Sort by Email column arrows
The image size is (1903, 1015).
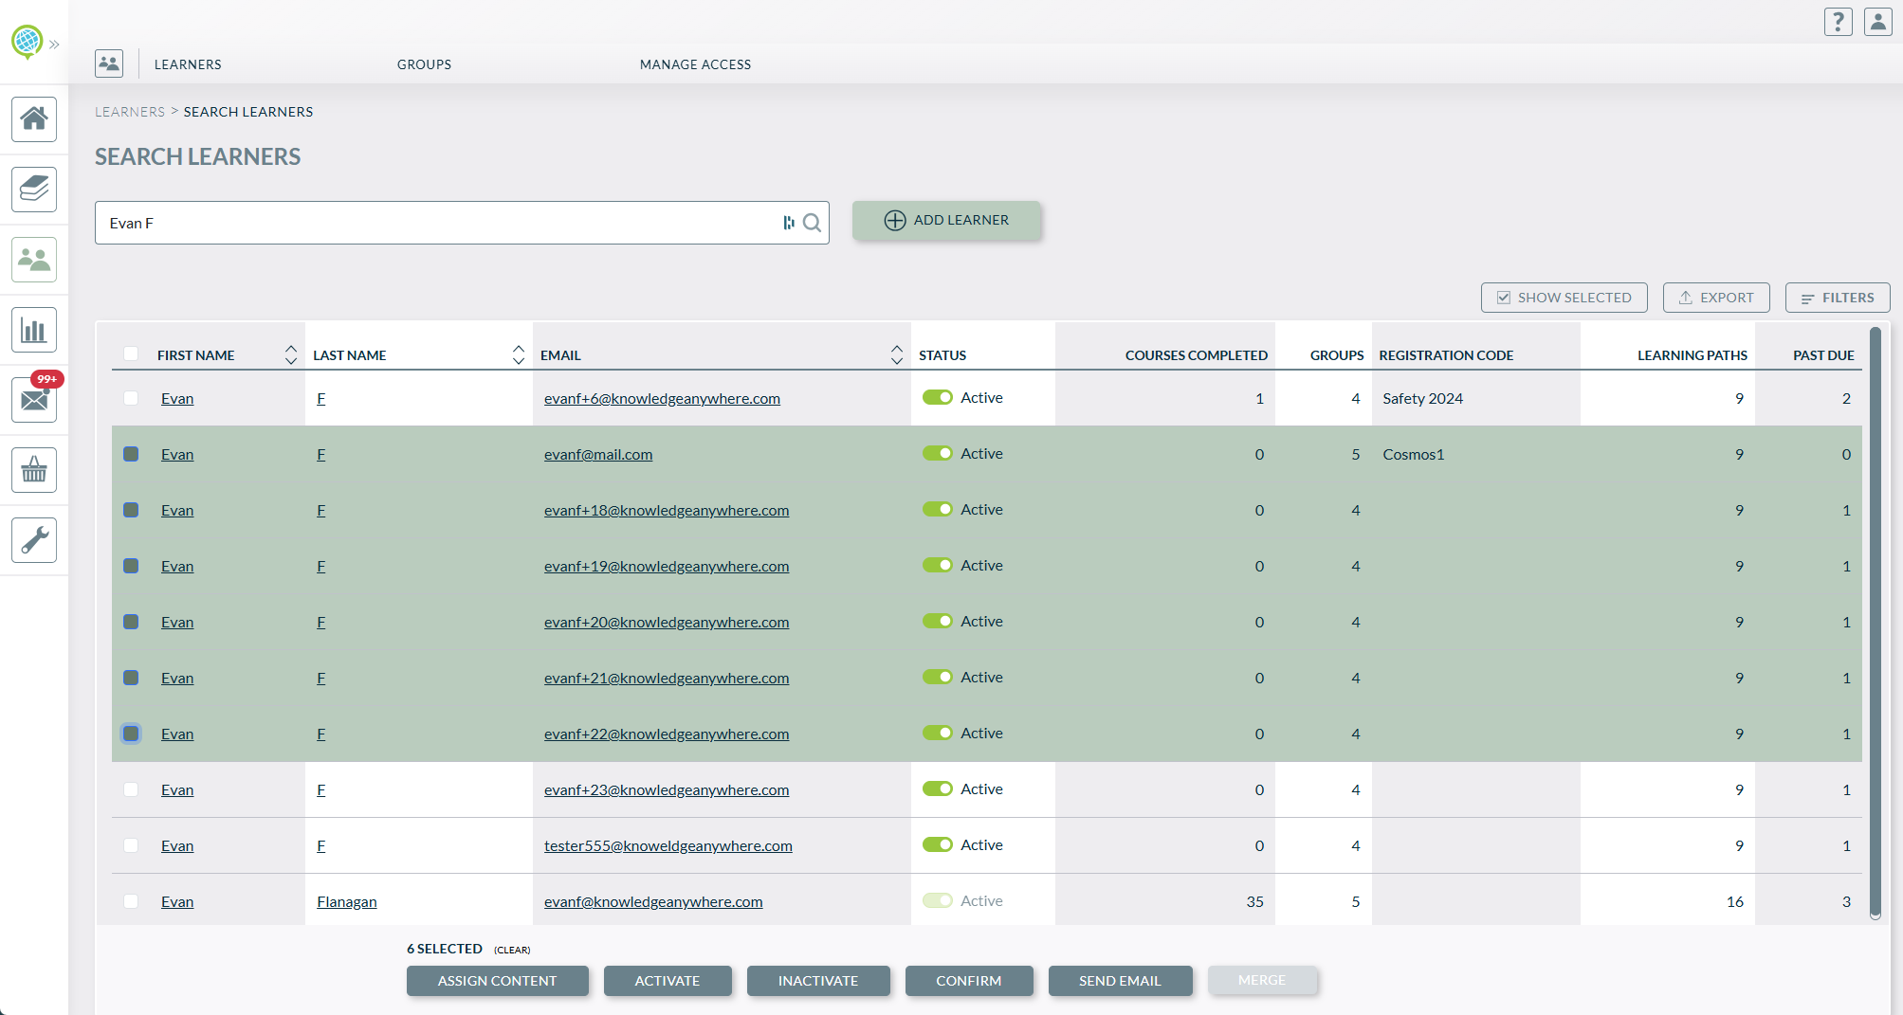(896, 354)
